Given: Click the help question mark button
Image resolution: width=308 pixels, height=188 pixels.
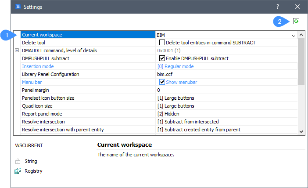Looking at the screenshot, I should pos(277,7).
